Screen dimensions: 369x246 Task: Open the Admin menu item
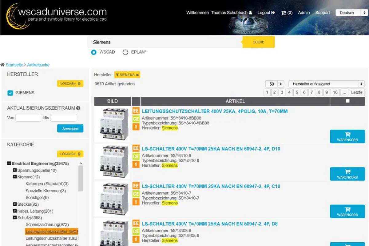pyautogui.click(x=304, y=13)
